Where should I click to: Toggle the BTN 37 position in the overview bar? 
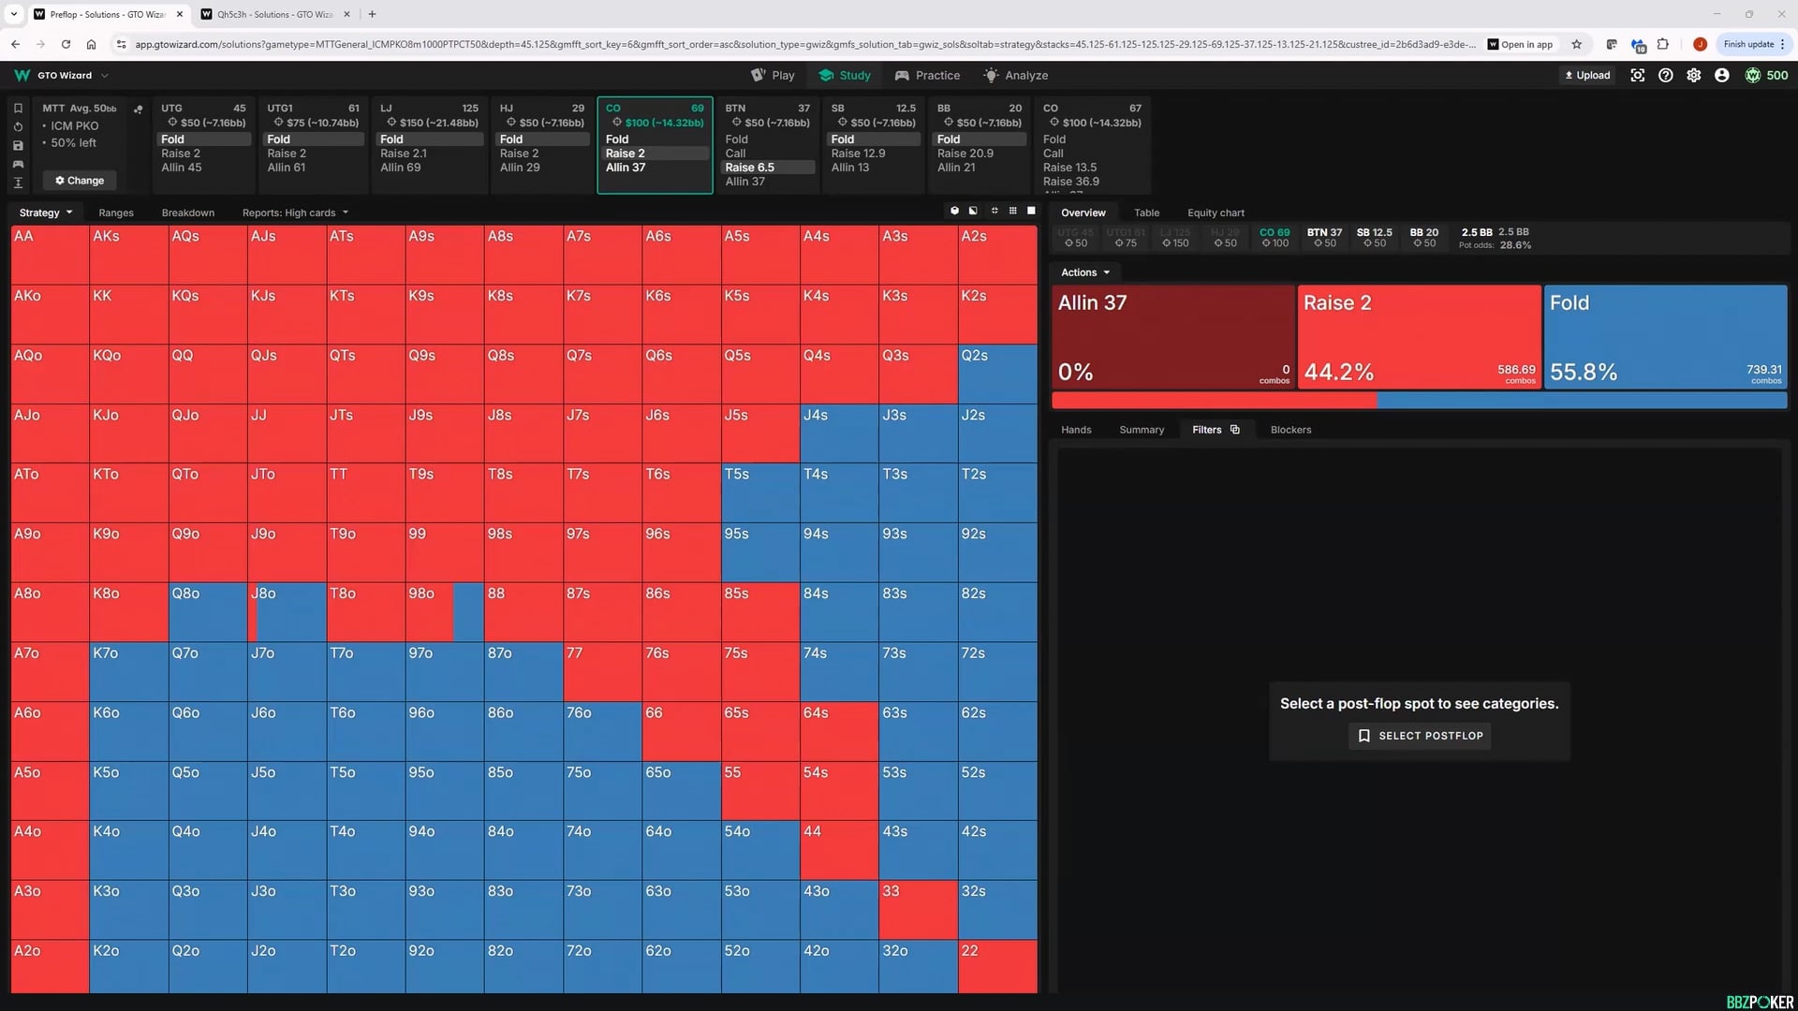[1324, 237]
